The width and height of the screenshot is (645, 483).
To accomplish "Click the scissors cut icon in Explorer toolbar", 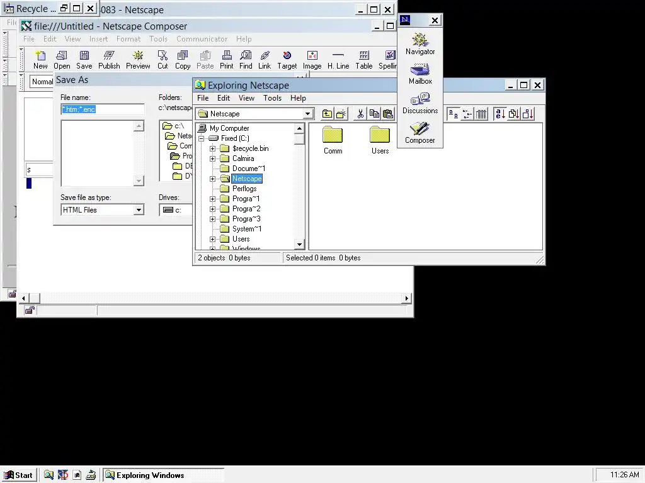I will point(360,114).
